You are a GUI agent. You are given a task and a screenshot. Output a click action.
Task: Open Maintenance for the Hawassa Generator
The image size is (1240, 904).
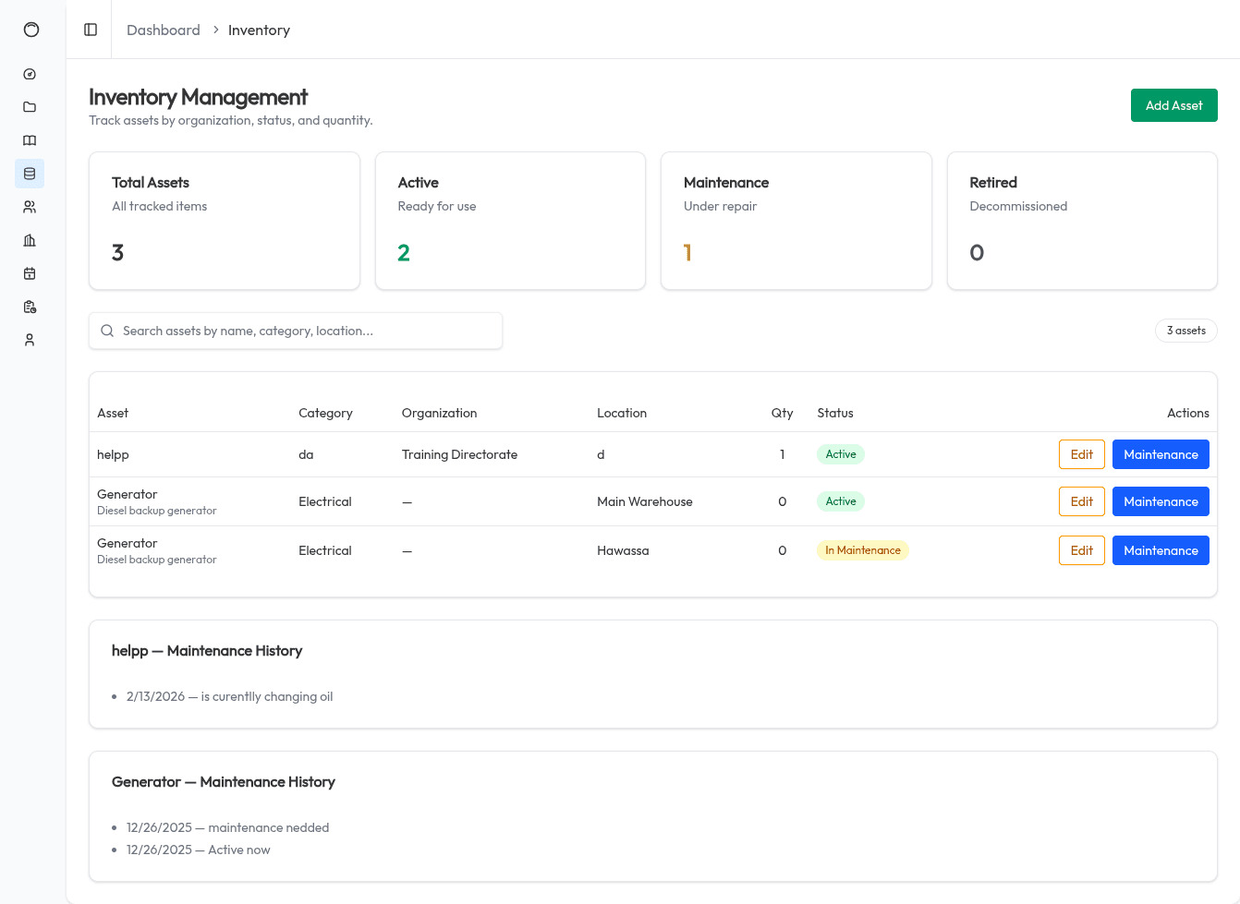tap(1161, 549)
